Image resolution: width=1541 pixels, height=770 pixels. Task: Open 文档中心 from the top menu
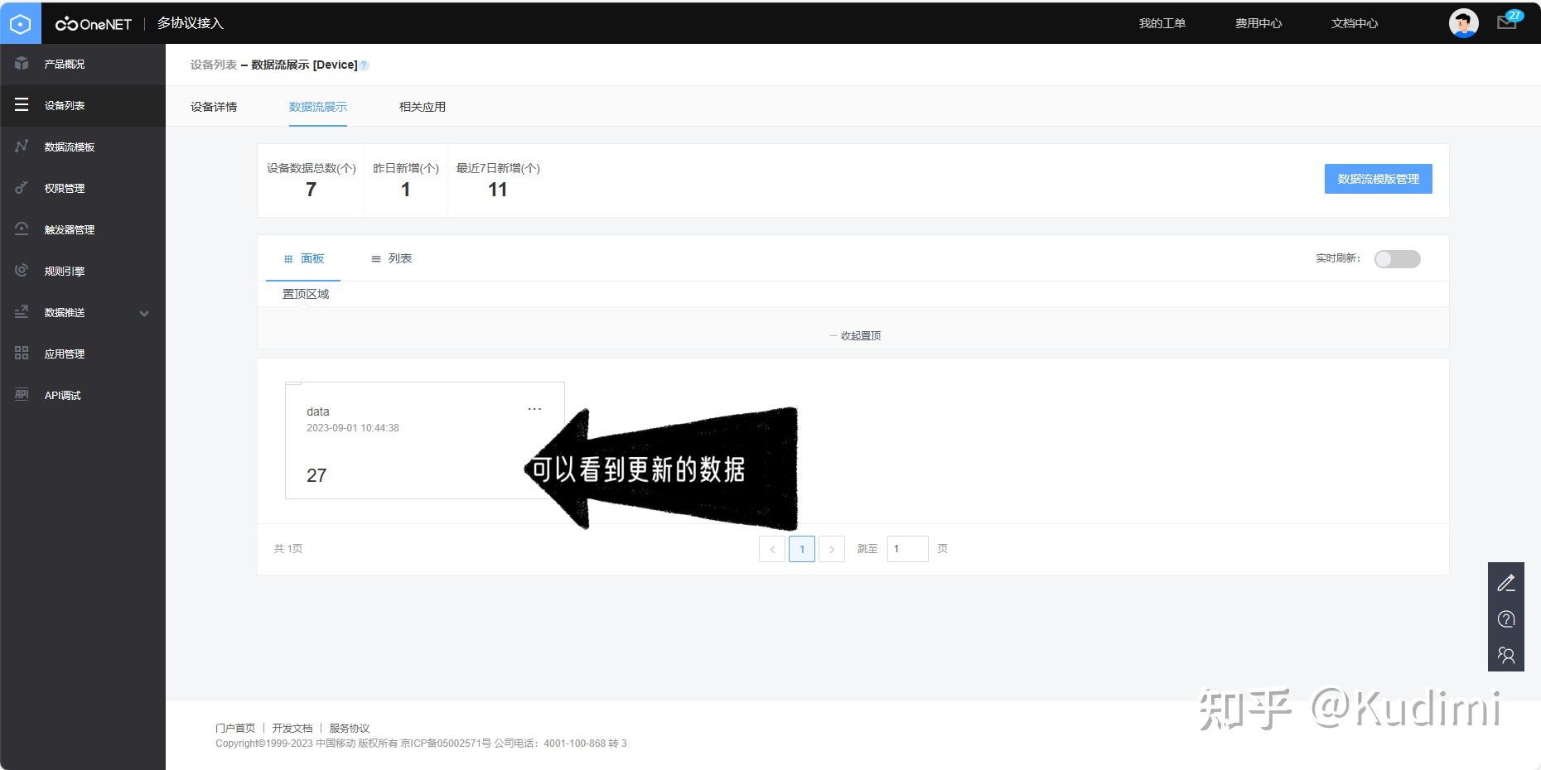point(1354,22)
